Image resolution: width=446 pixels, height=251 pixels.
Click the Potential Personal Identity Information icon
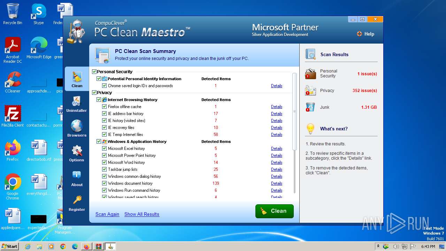coord(104,79)
